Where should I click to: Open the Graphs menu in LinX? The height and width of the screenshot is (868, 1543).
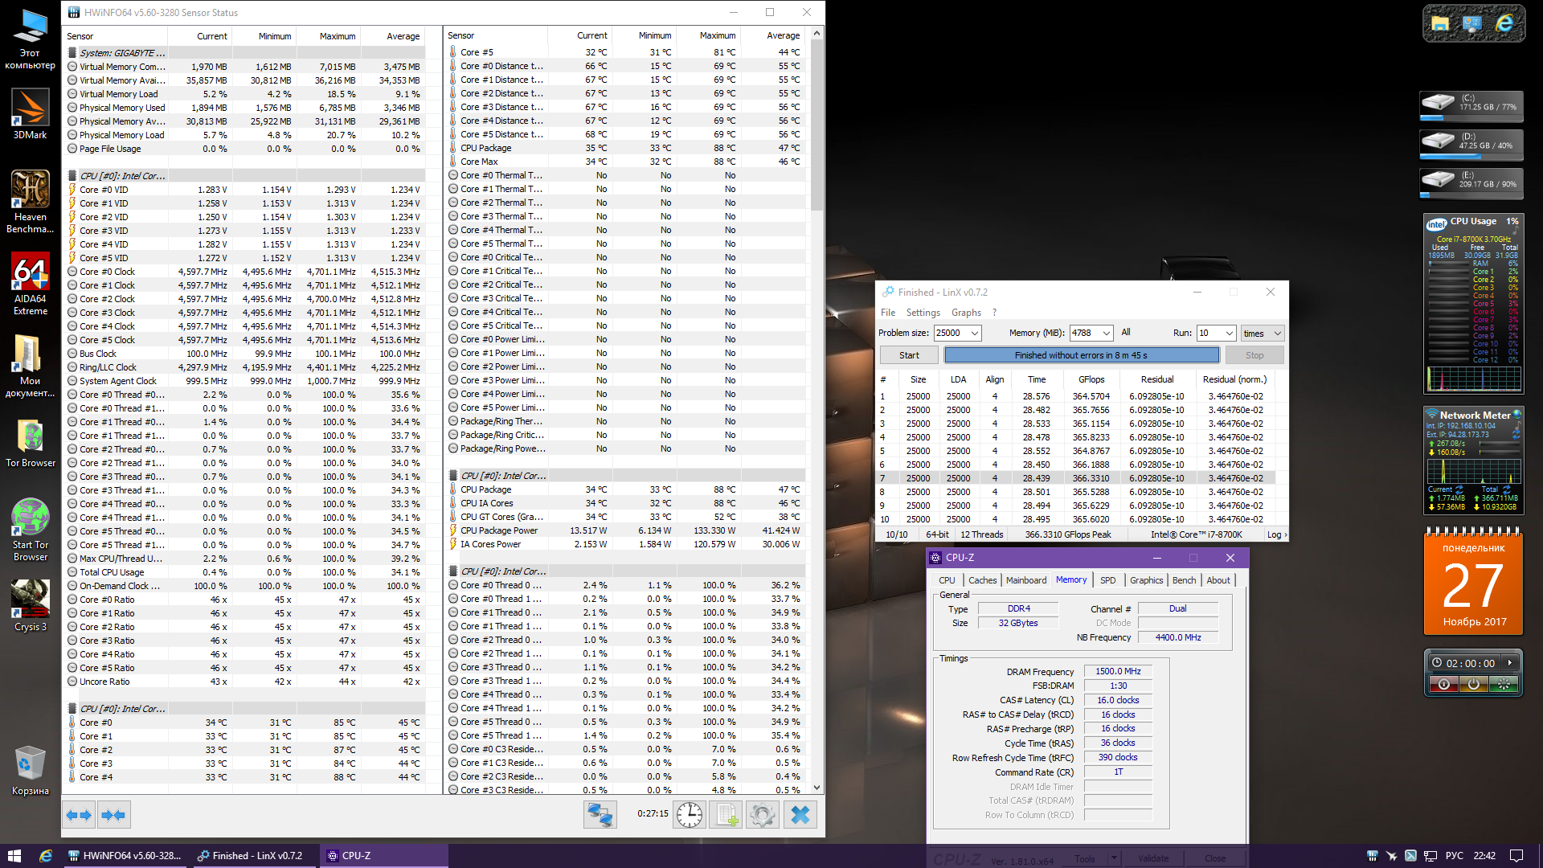[965, 313]
